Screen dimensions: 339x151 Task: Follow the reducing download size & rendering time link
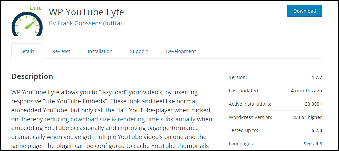click(120, 119)
